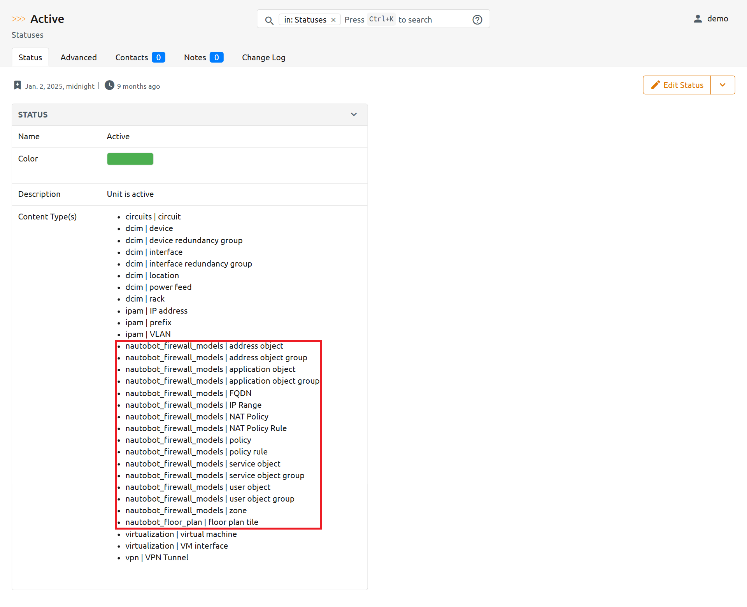Click the Edit Status button
The width and height of the screenshot is (747, 607).
(683, 85)
